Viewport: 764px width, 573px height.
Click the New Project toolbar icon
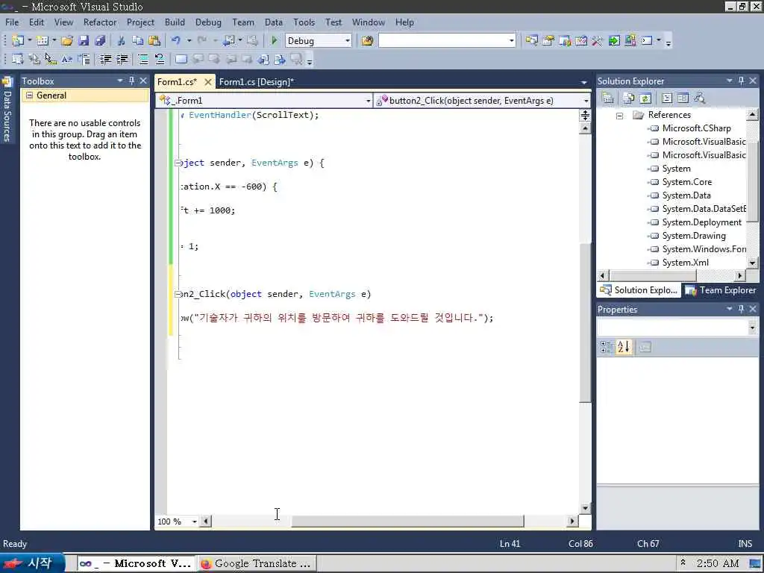tap(18, 41)
